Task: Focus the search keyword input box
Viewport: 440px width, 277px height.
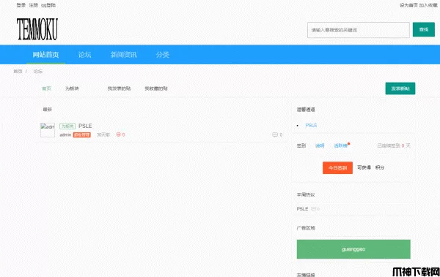Action: 359,30
